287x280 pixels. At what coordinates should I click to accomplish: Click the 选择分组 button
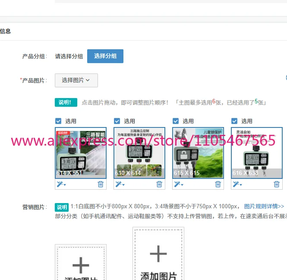coord(105,56)
